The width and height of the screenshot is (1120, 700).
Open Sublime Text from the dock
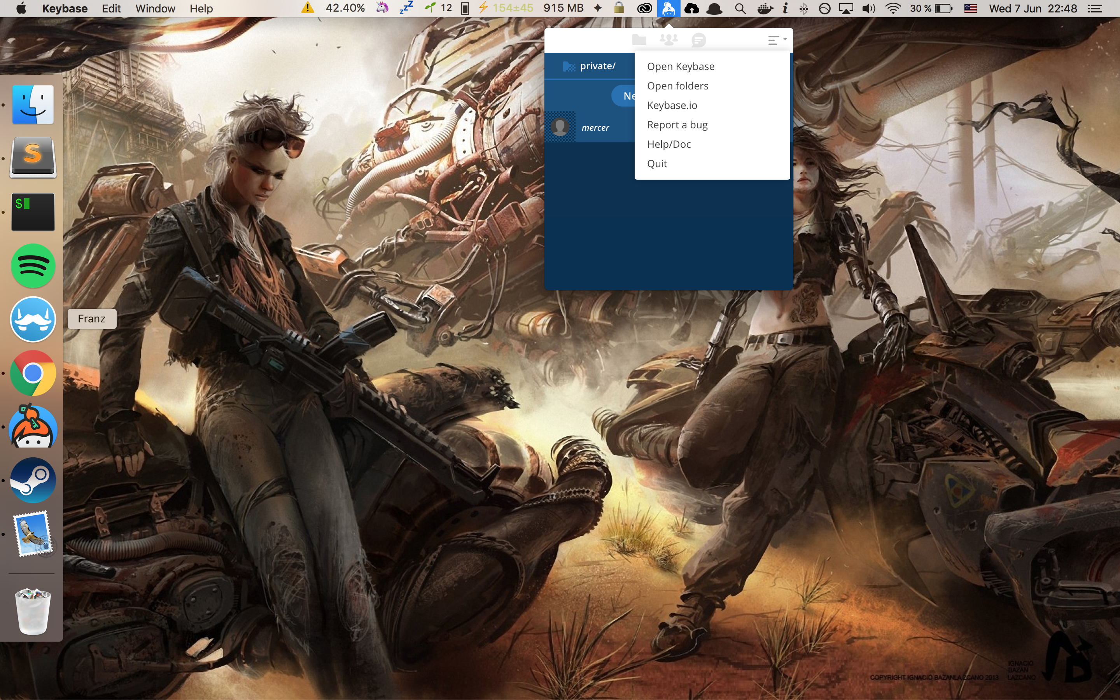click(33, 157)
